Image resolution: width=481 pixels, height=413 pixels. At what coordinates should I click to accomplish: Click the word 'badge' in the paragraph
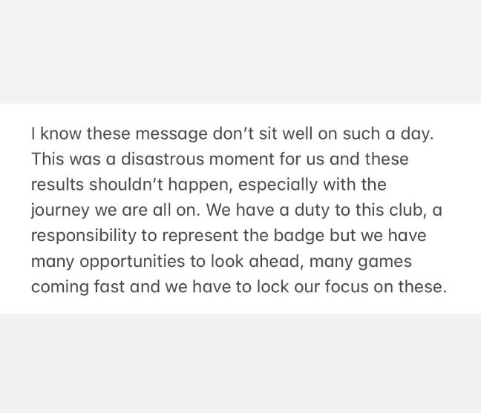[299, 237]
